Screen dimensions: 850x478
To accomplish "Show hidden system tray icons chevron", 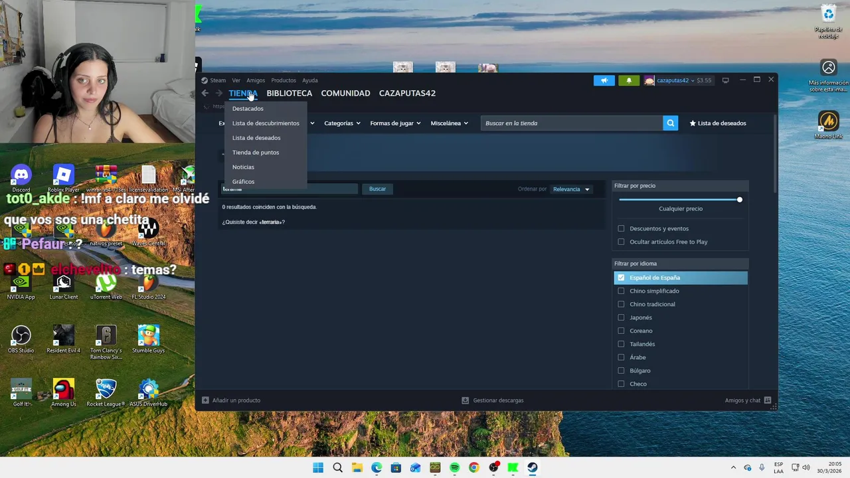I will click(x=733, y=467).
